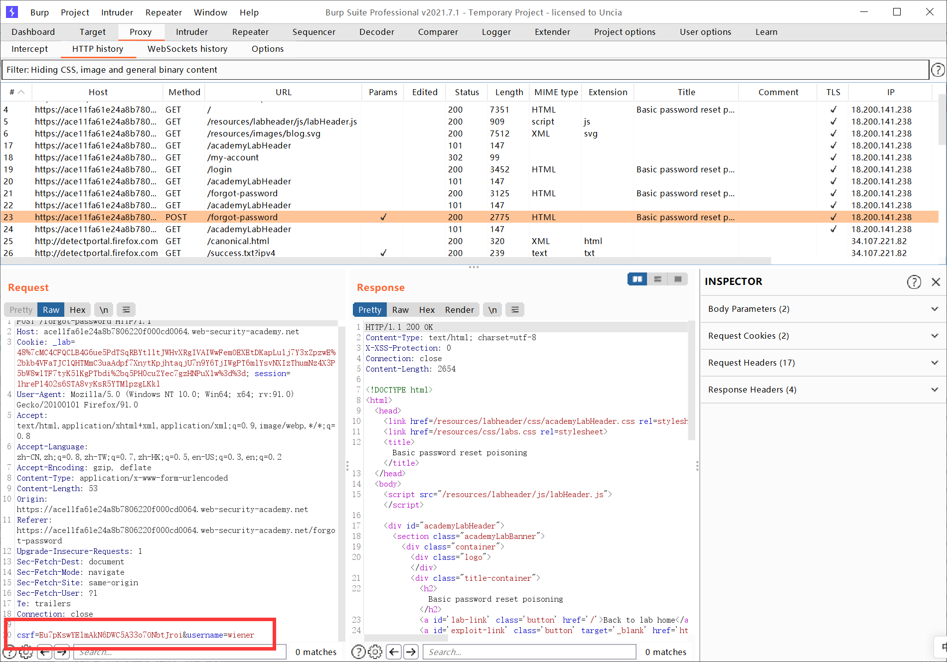Switch to top-bottom layout icon

(657, 279)
